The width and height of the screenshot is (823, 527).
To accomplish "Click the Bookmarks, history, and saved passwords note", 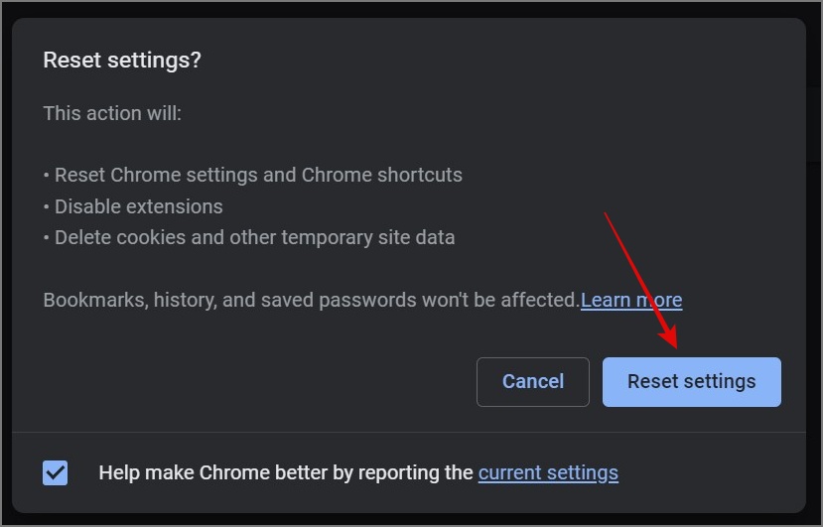I will coord(311,300).
